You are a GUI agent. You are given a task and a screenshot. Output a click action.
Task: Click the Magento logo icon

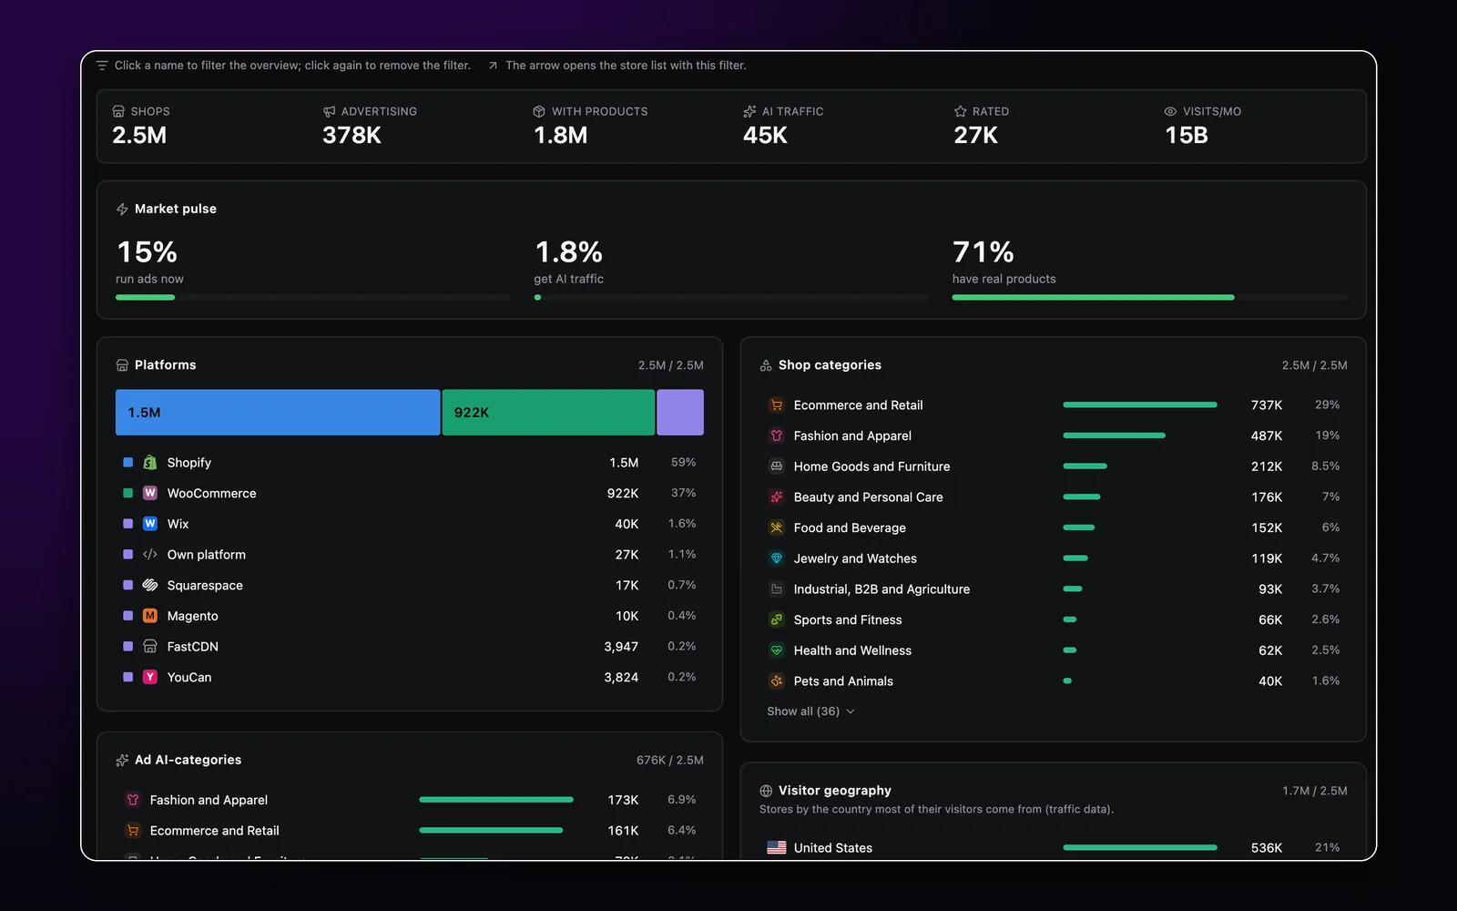[x=150, y=616]
